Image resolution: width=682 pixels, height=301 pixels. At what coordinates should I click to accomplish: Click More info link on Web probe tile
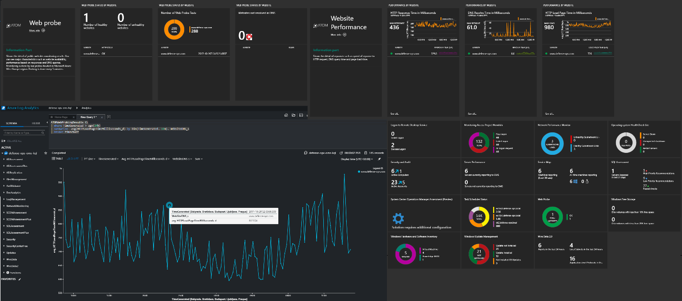(34, 30)
